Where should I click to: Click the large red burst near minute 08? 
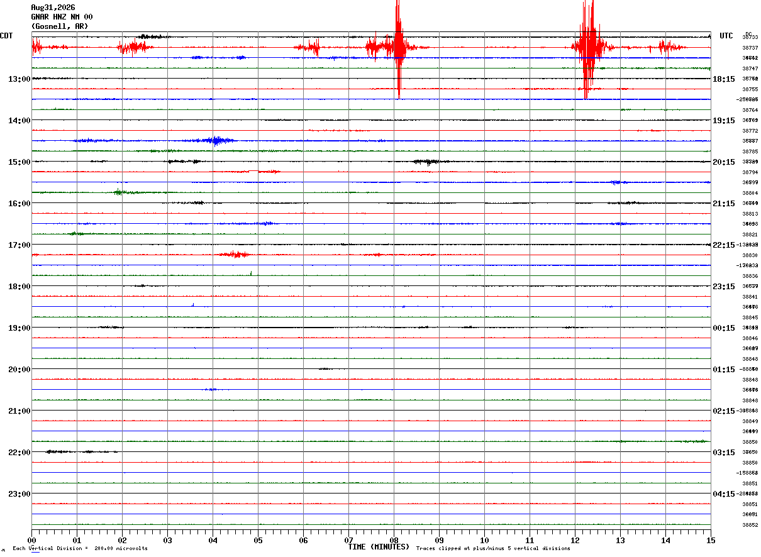click(x=397, y=47)
